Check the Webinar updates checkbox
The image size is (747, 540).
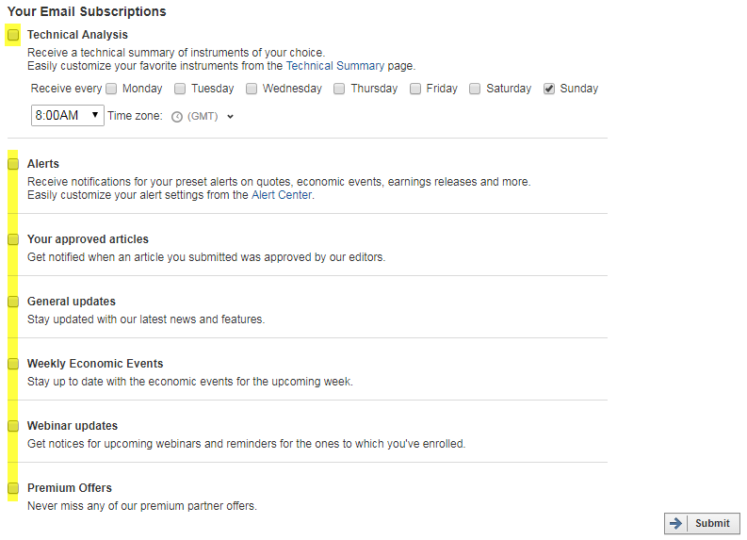[x=13, y=426]
